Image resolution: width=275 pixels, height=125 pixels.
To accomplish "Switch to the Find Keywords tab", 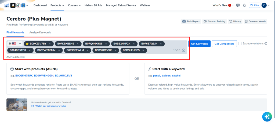I will (x=15, y=32).
